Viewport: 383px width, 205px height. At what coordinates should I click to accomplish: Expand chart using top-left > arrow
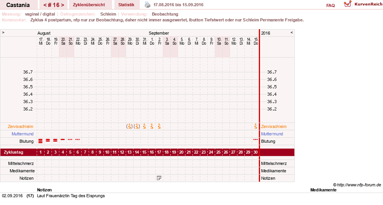pyautogui.click(x=3, y=32)
